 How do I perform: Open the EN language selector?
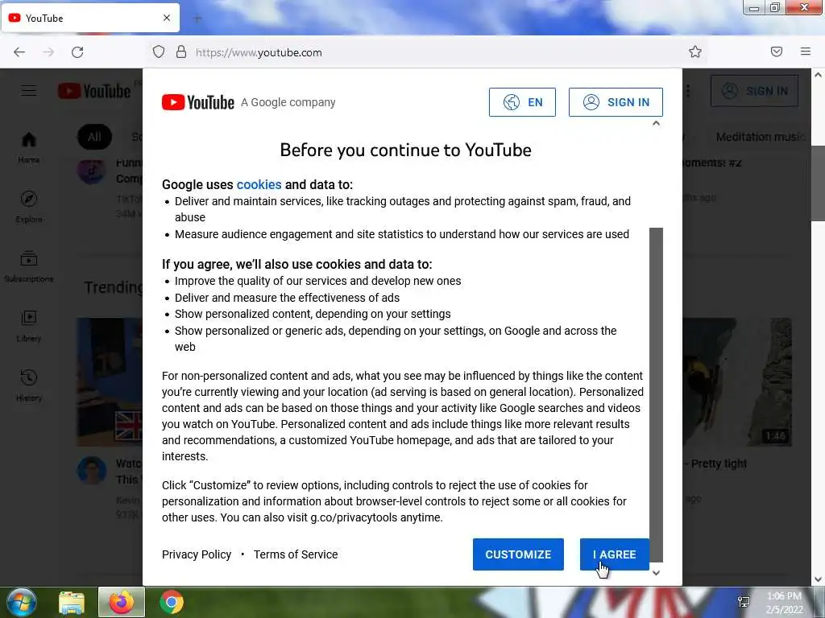point(522,102)
